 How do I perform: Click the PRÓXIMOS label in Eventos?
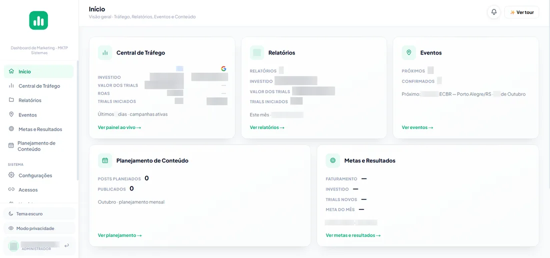(x=413, y=71)
